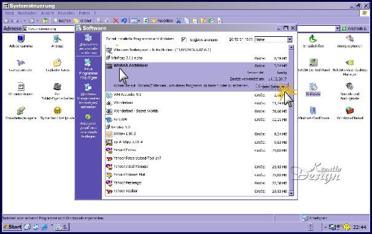Select the Yahoo! Messenger entry
This screenshot has width=372, height=234.
tap(197, 183)
